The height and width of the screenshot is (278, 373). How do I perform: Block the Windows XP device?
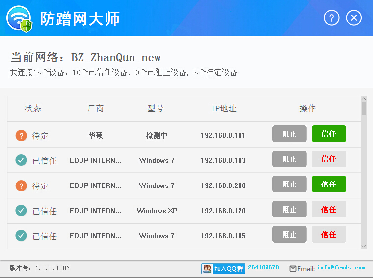pyautogui.click(x=289, y=209)
